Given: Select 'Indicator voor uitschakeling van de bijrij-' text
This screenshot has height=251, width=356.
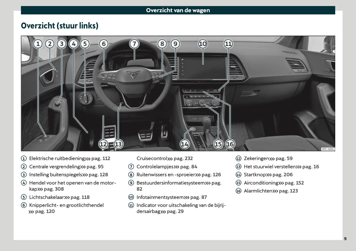Looking at the screenshot, I should tap(181, 205).
